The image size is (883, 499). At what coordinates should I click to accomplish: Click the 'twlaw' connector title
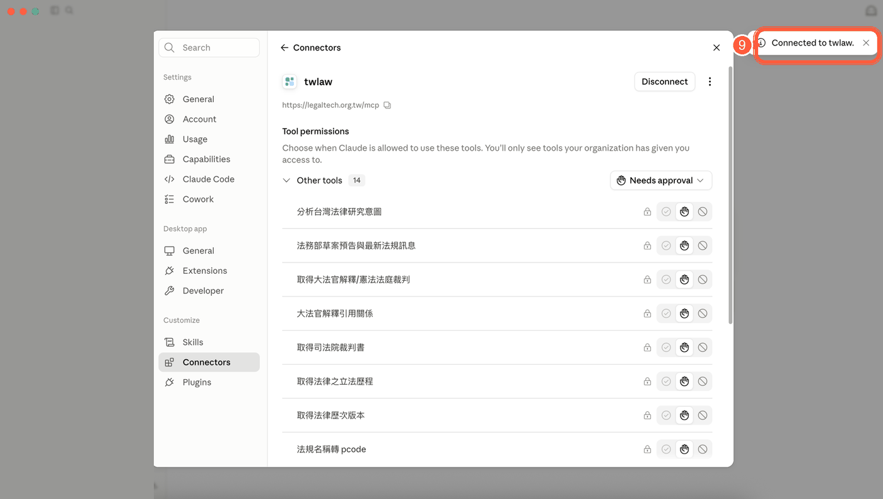tap(318, 82)
